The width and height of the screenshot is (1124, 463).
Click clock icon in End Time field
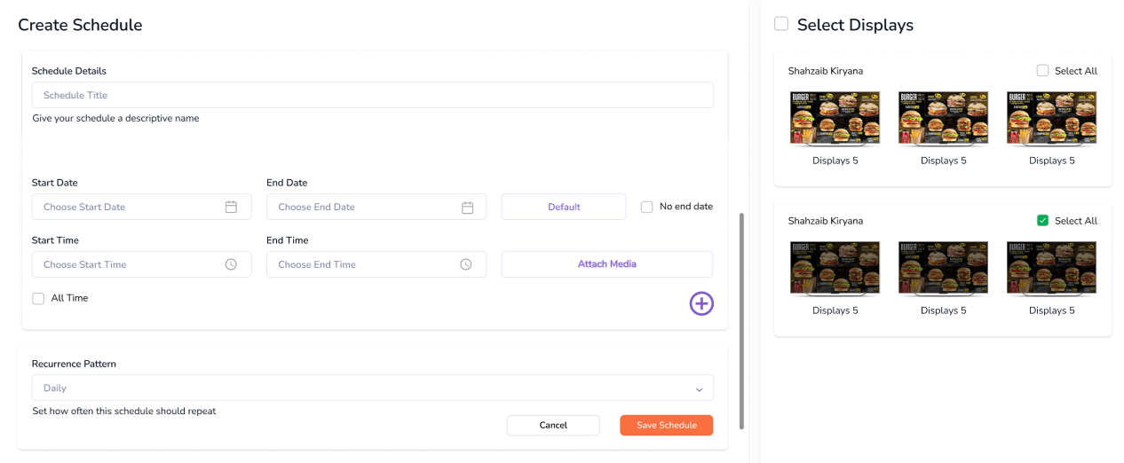click(465, 264)
